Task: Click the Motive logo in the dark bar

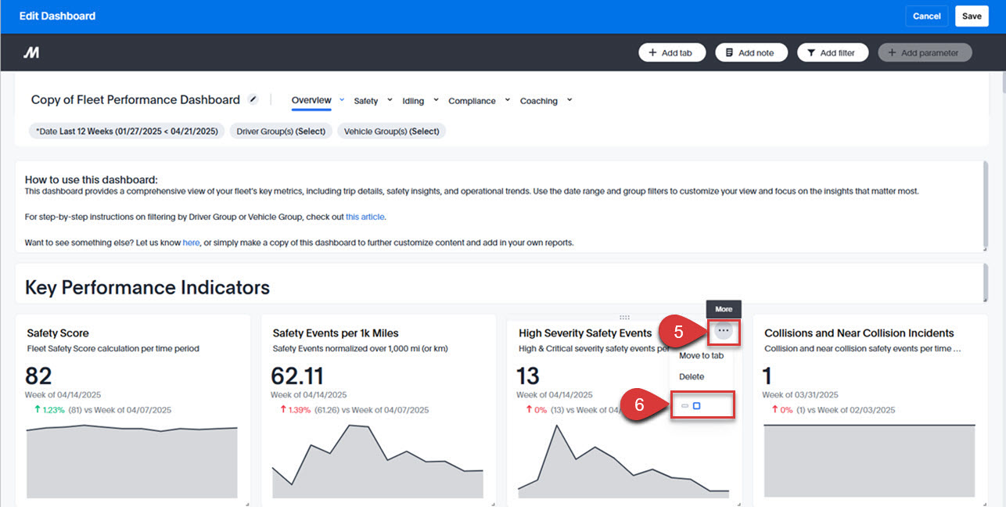Action: [x=31, y=52]
